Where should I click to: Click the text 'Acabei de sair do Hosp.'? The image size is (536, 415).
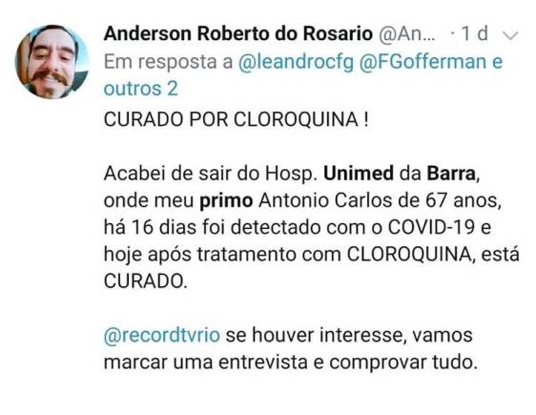(x=211, y=174)
